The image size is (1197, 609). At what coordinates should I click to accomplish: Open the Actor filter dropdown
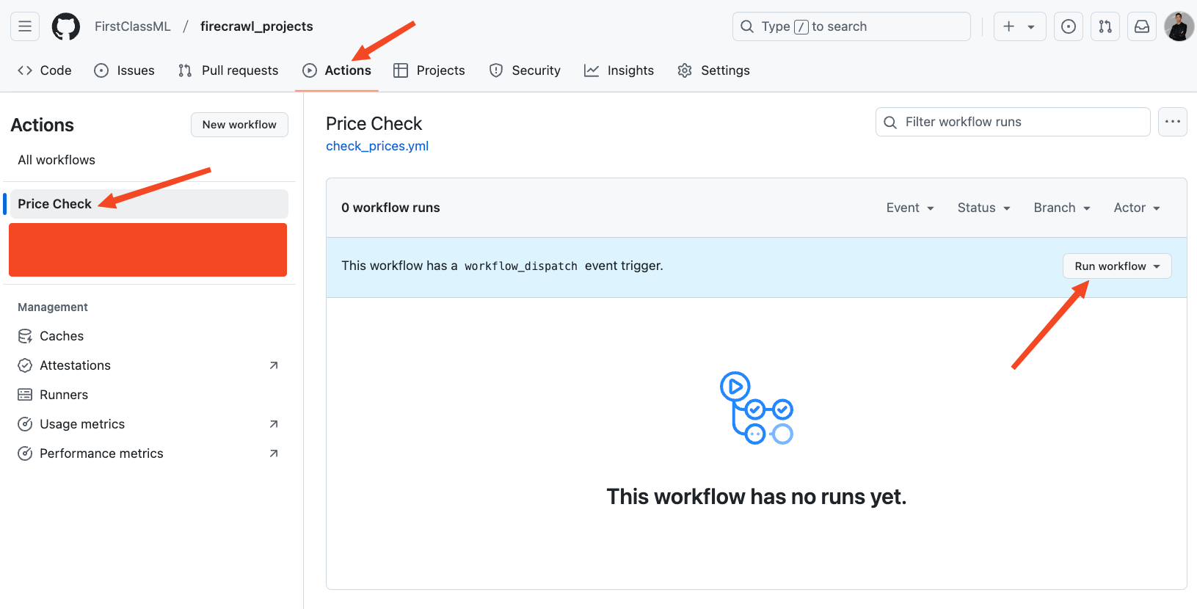pyautogui.click(x=1136, y=208)
